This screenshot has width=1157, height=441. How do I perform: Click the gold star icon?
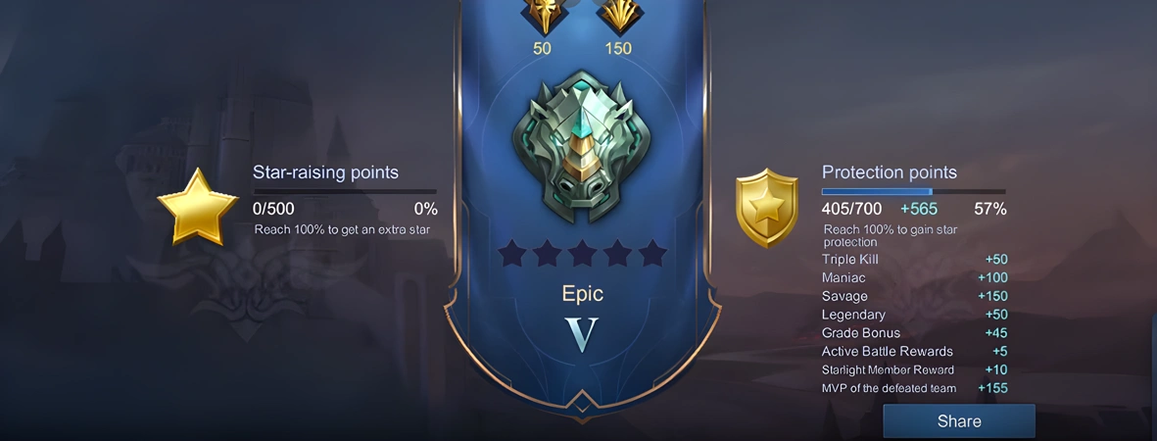[x=198, y=207]
